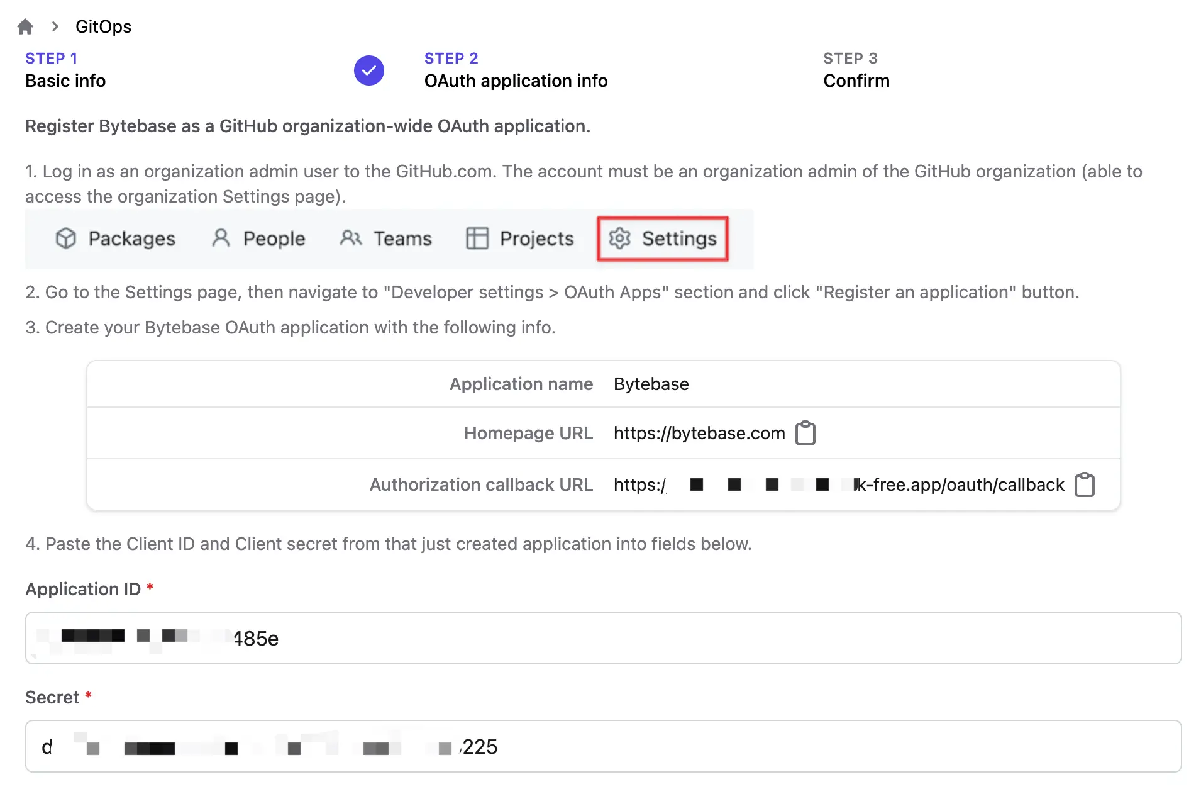Screen dimensions: 1201x789
Task: Select Step 2 OAuth application info
Action: 516,70
